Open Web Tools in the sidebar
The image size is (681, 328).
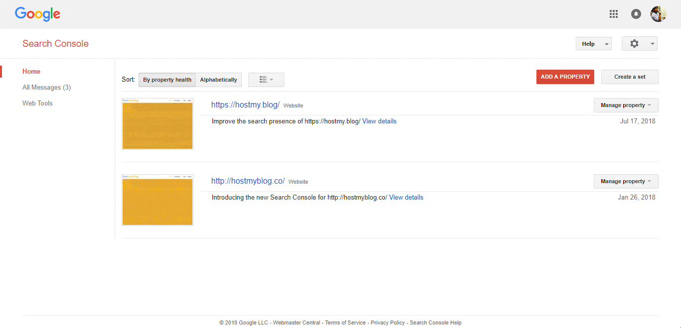[37, 104]
